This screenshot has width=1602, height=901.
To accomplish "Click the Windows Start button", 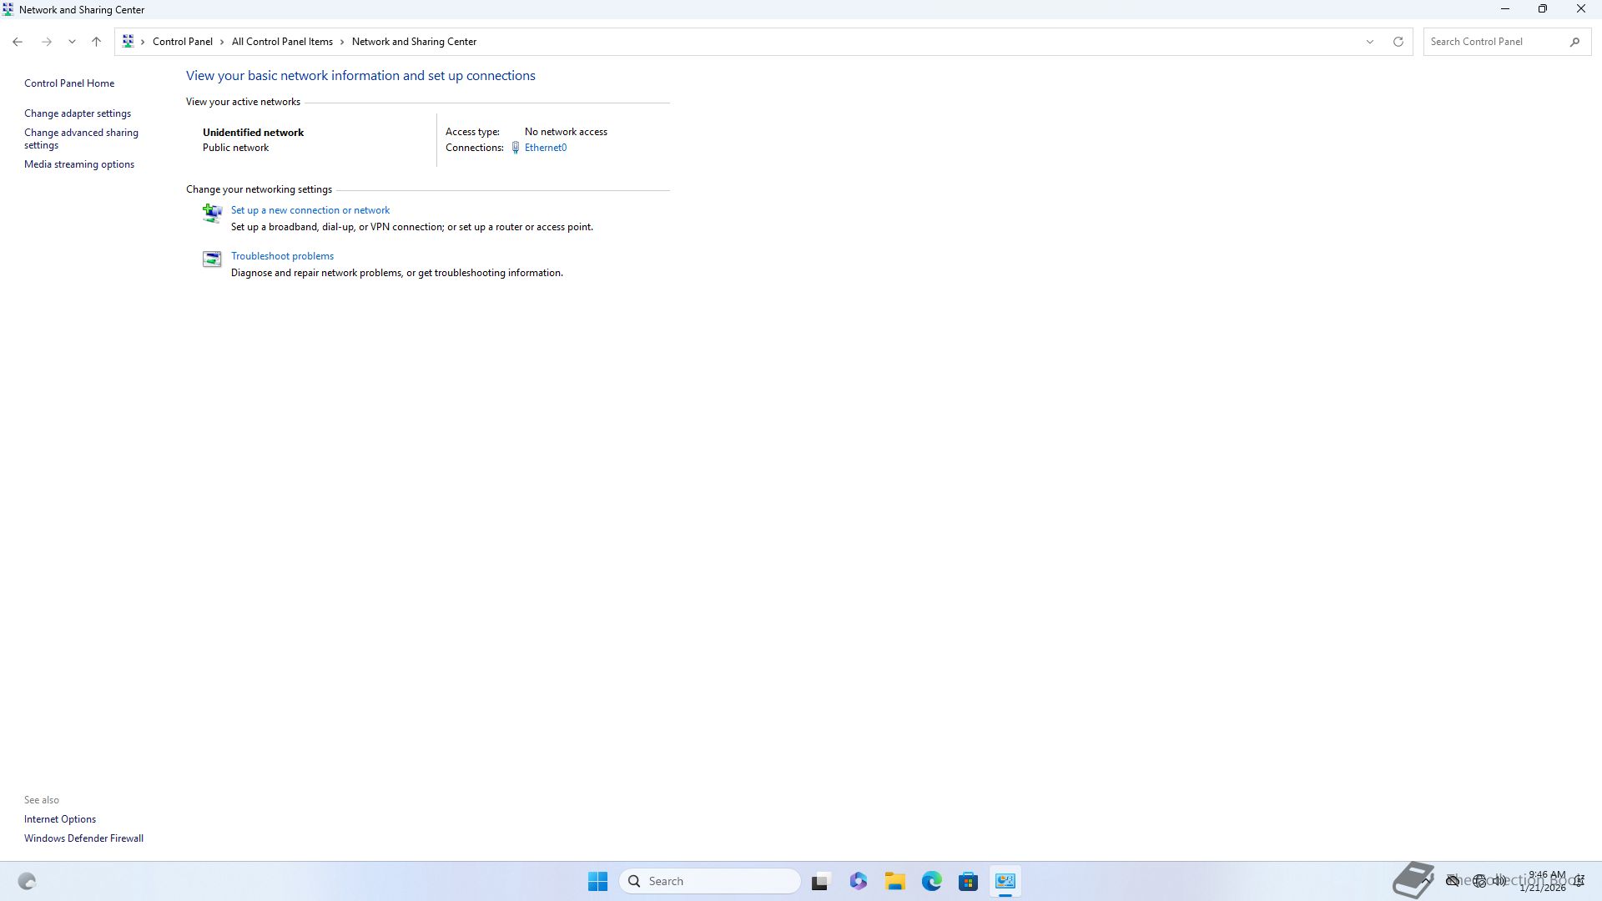I will coord(597,881).
